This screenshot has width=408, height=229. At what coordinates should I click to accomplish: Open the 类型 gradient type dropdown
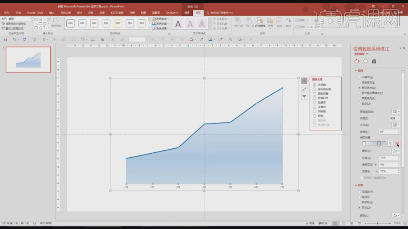394,118
